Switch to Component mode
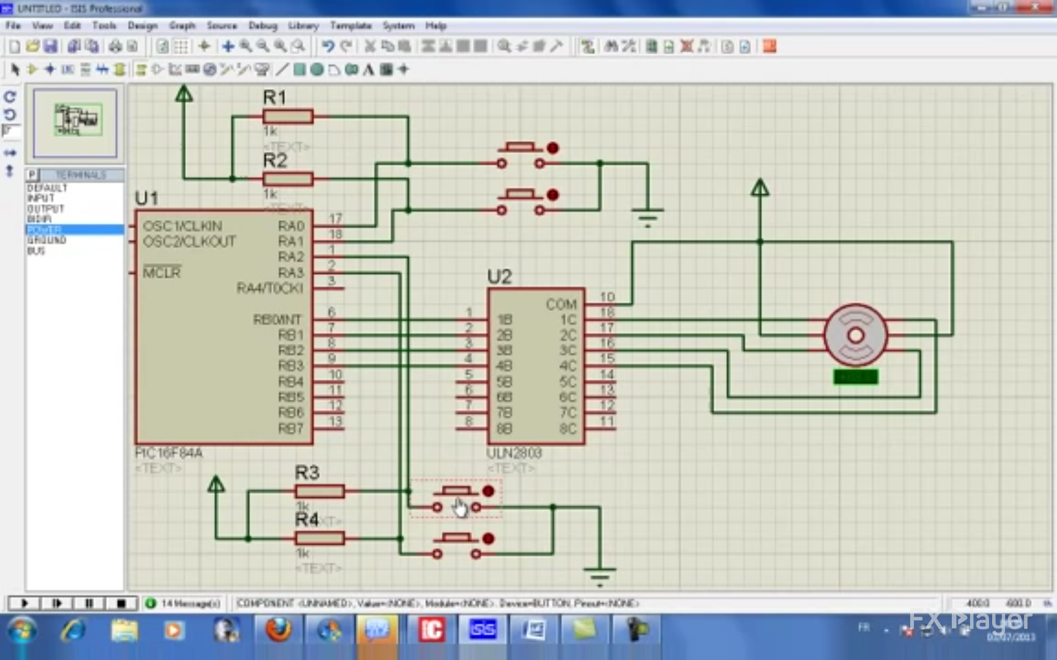This screenshot has width=1057, height=660. click(32, 70)
